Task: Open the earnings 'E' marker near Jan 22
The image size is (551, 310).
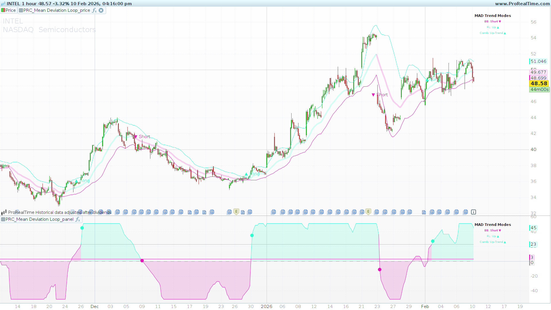Action: pos(368,212)
